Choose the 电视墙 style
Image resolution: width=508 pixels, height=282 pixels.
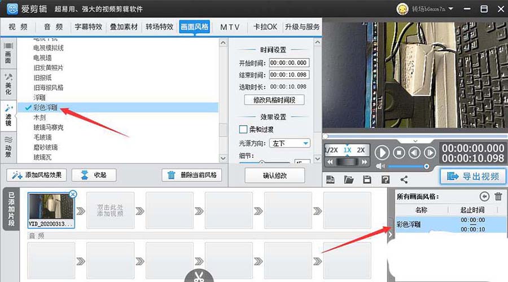(x=42, y=58)
